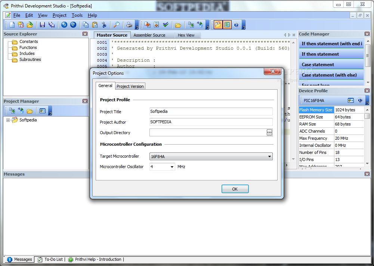Open the Project menu
Screen dimensions: 374x266
coord(59,15)
